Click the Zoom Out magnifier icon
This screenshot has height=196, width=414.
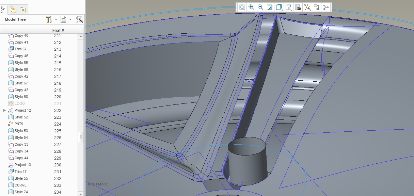(x=260, y=7)
